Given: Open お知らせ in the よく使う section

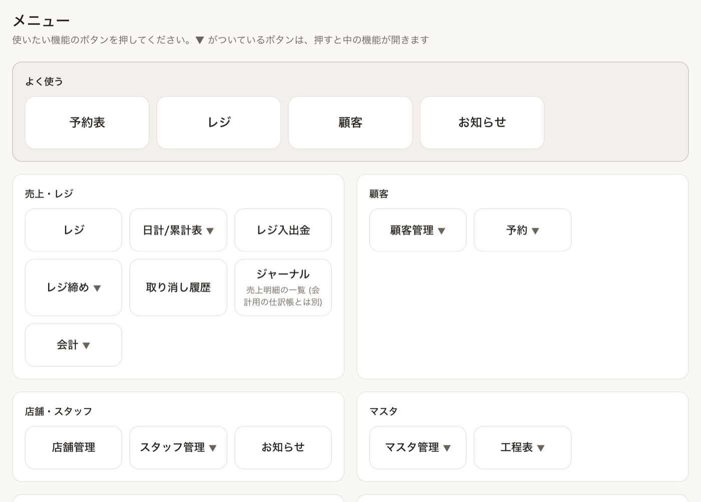Looking at the screenshot, I should [x=482, y=122].
